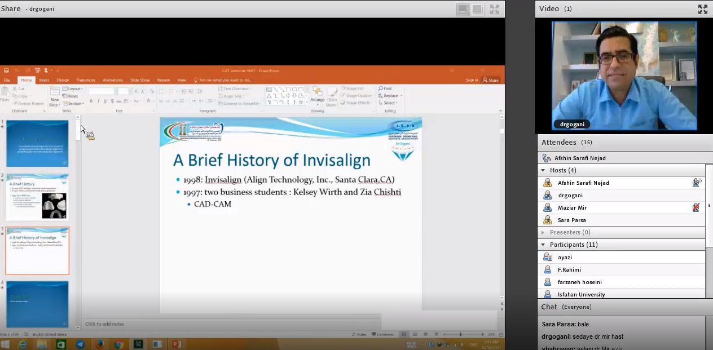Click the Underline formatting button

pyautogui.click(x=105, y=101)
